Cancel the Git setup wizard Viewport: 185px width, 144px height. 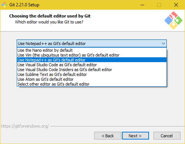coord(167,136)
